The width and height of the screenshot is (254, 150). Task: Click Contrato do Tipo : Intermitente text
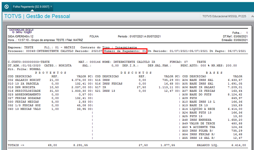(109, 47)
